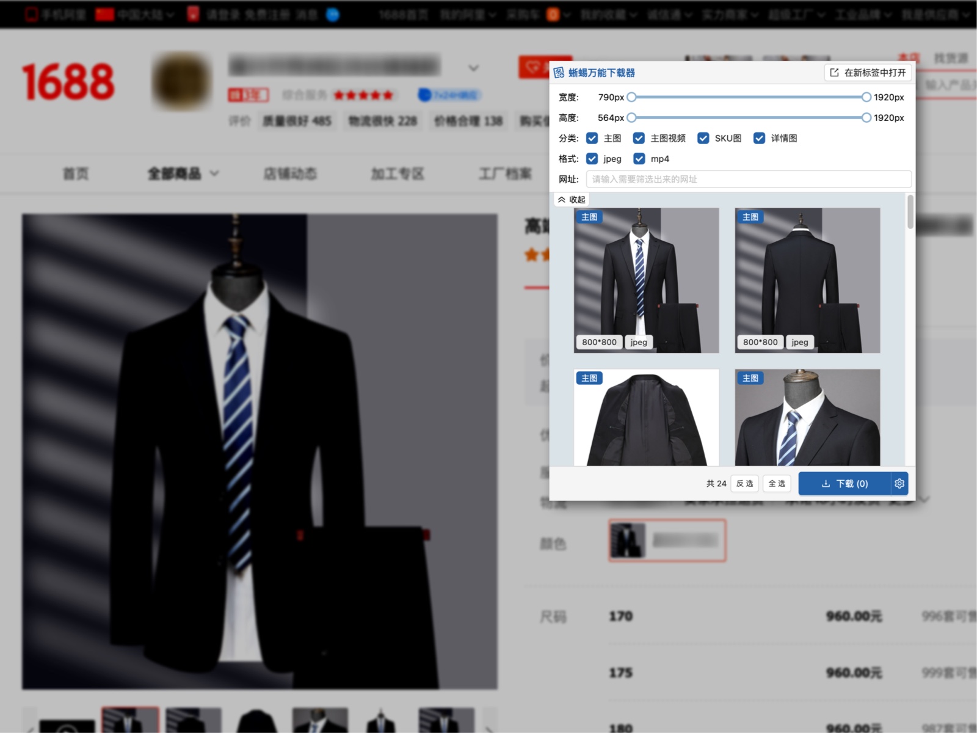
Task: Disable the mp4 format checkbox
Action: click(639, 159)
